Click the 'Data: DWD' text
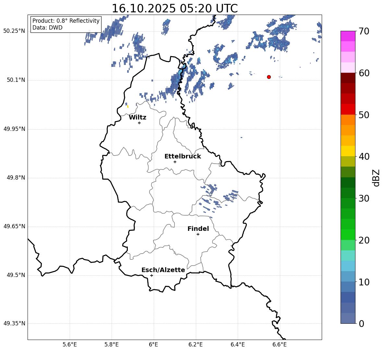This screenshot has height=351, width=384. tap(47, 28)
